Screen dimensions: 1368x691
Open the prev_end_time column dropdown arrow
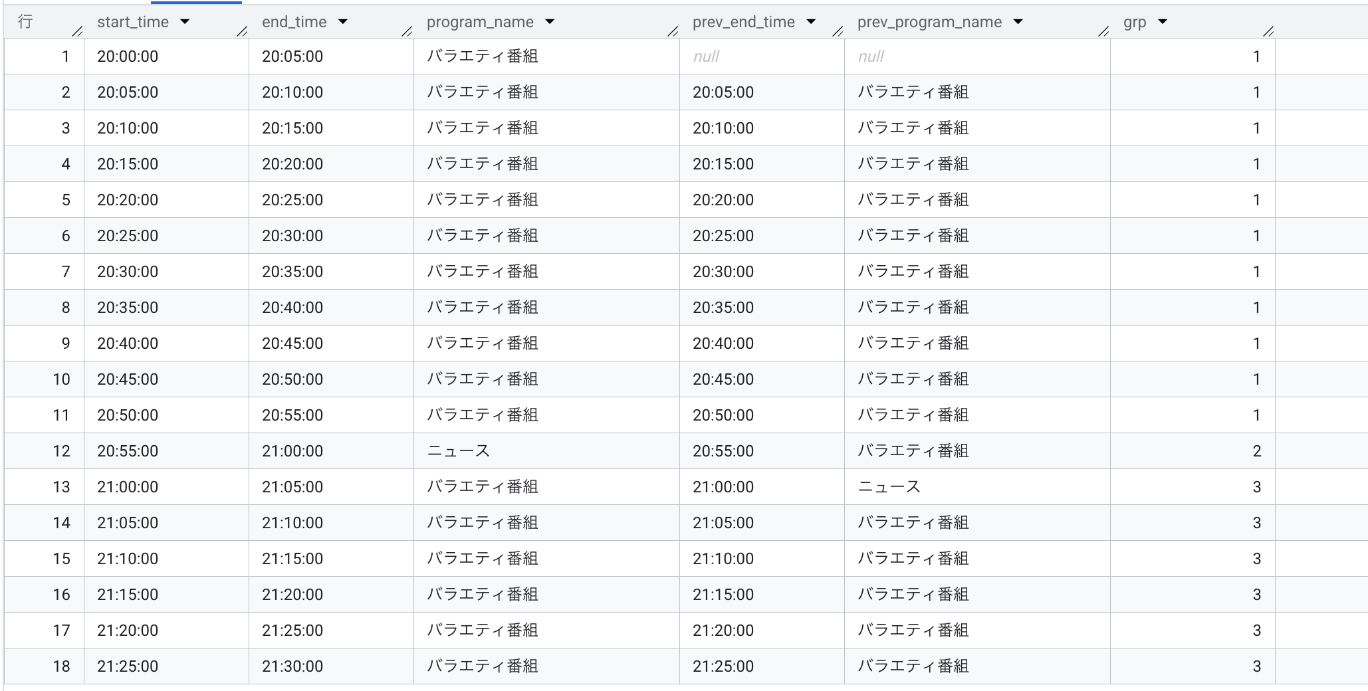[x=811, y=22]
